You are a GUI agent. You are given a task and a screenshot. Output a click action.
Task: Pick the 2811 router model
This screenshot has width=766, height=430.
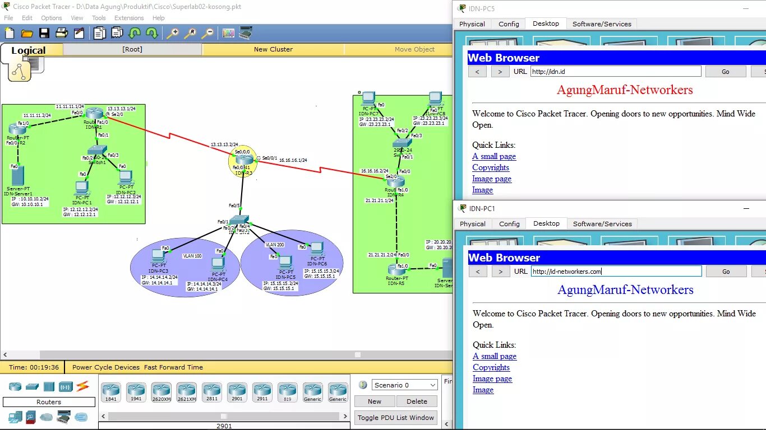[211, 392]
